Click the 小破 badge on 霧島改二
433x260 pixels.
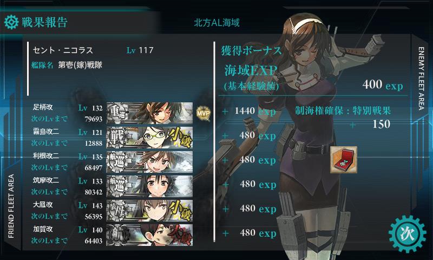pyautogui.click(x=180, y=138)
